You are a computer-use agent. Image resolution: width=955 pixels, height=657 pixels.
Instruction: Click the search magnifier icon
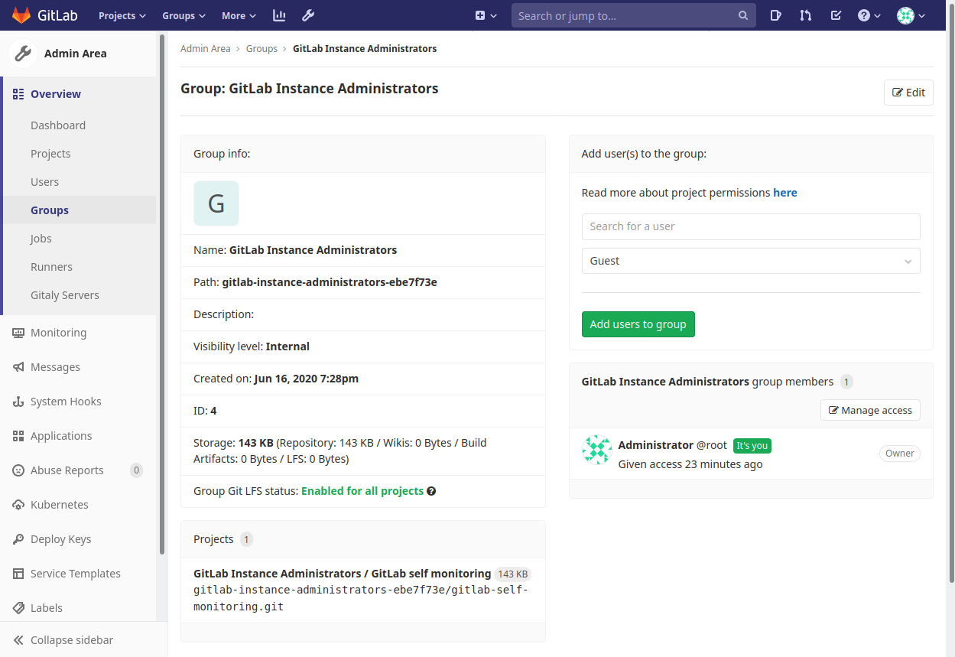[743, 15]
